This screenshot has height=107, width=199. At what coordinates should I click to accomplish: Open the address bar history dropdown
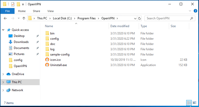point(135,19)
